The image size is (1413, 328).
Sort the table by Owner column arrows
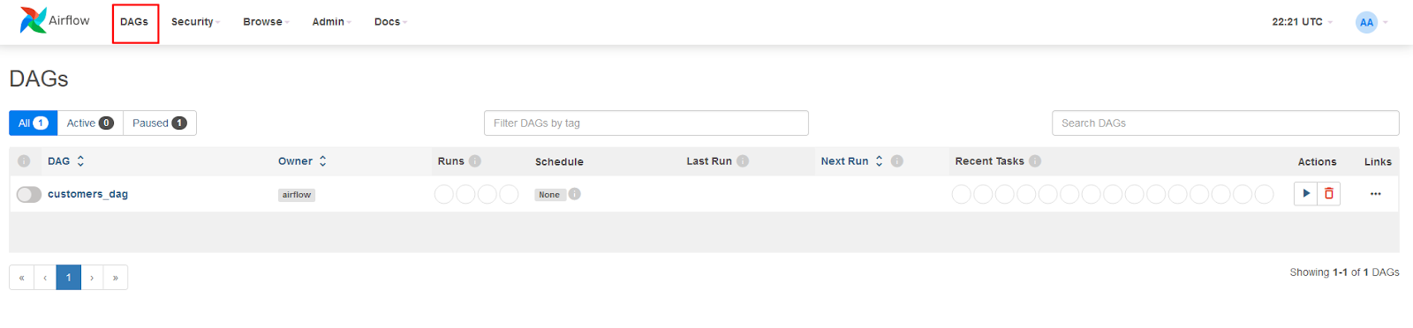pos(323,161)
